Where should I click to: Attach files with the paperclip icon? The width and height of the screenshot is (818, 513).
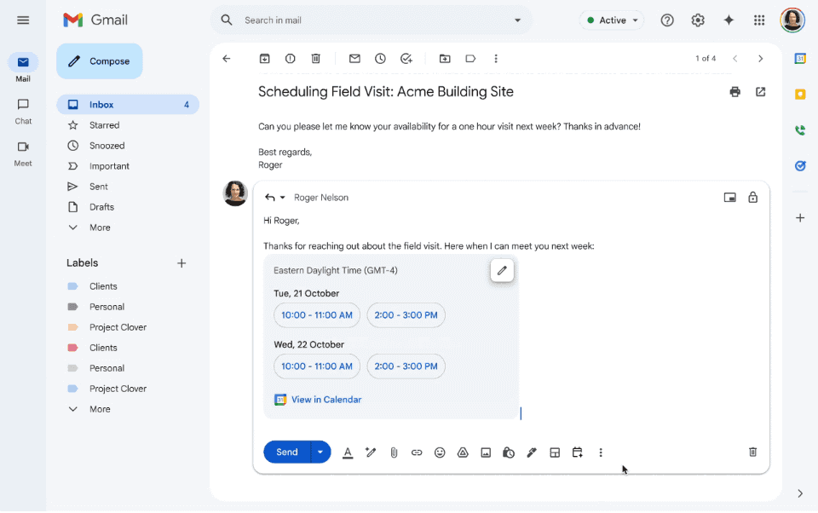coord(394,452)
